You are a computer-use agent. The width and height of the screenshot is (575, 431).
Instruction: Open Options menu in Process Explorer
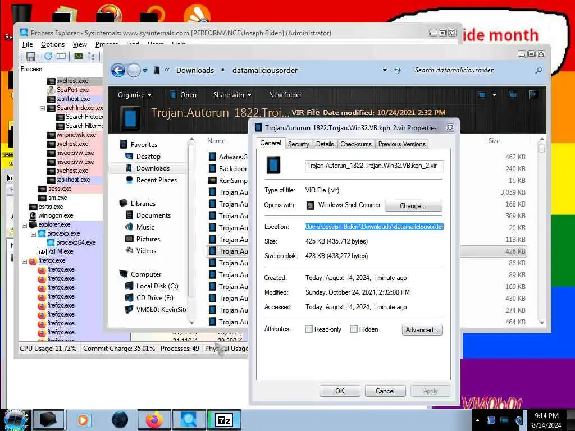(x=53, y=44)
